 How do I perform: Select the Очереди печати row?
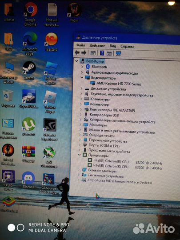click(x=99, y=135)
